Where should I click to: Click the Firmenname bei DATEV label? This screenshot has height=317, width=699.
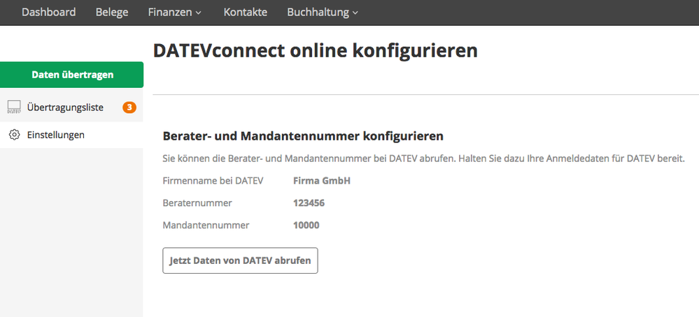[x=213, y=181]
